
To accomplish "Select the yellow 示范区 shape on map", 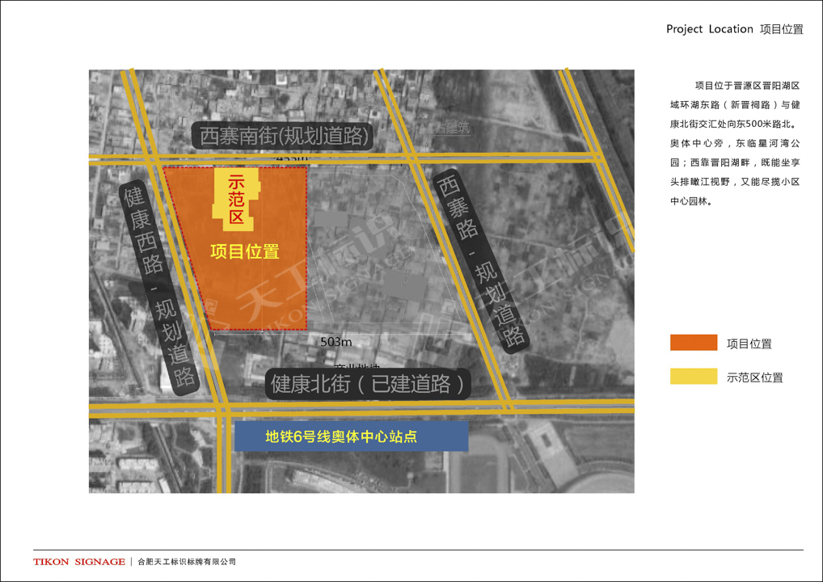I will (x=236, y=199).
